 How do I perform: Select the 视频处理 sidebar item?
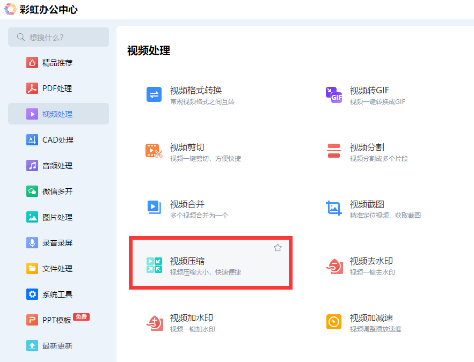pyautogui.click(x=59, y=114)
